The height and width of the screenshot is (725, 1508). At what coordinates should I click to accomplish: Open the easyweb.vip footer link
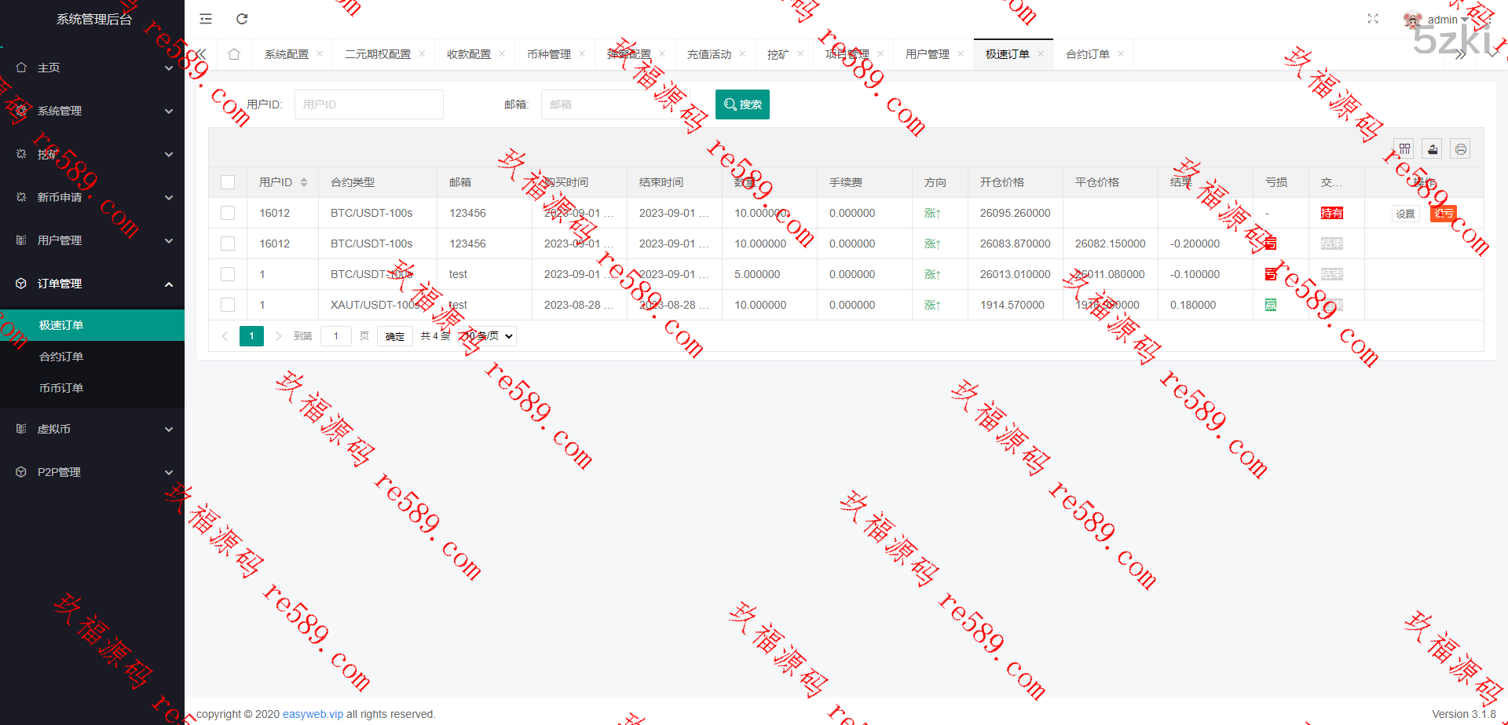coord(313,714)
